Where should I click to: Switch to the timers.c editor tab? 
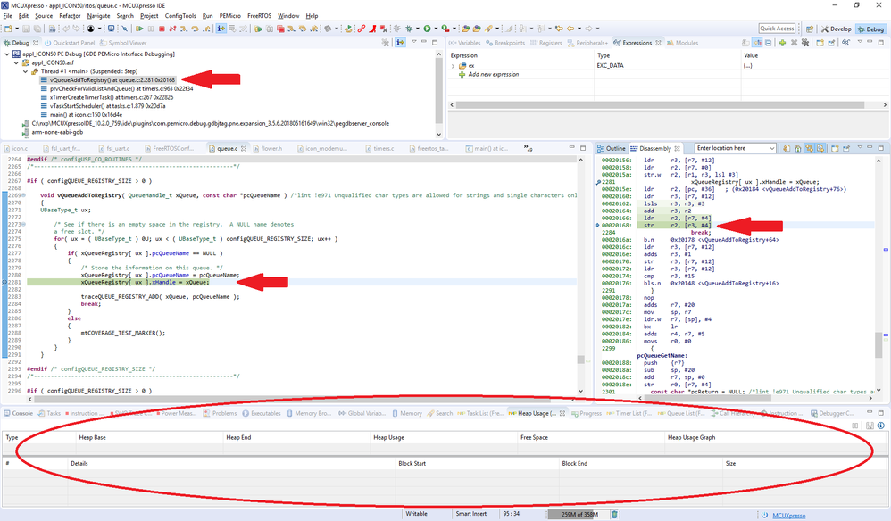click(379, 148)
